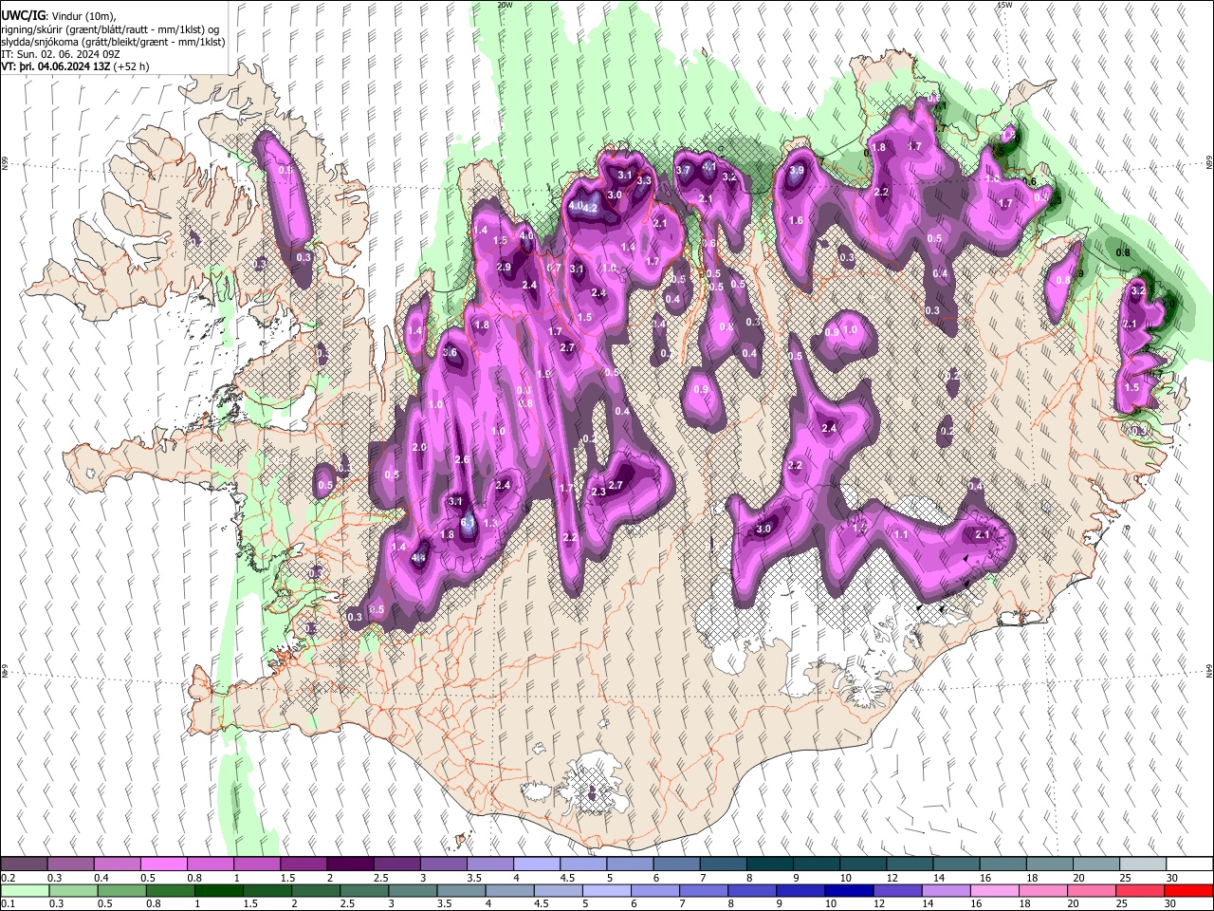Click the 4.1 precipitation value on the map
This screenshot has height=911, width=1214.
pos(708,166)
